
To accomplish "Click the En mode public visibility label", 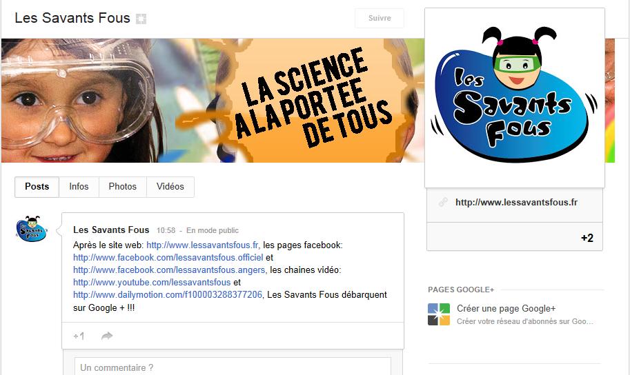I will click(213, 230).
